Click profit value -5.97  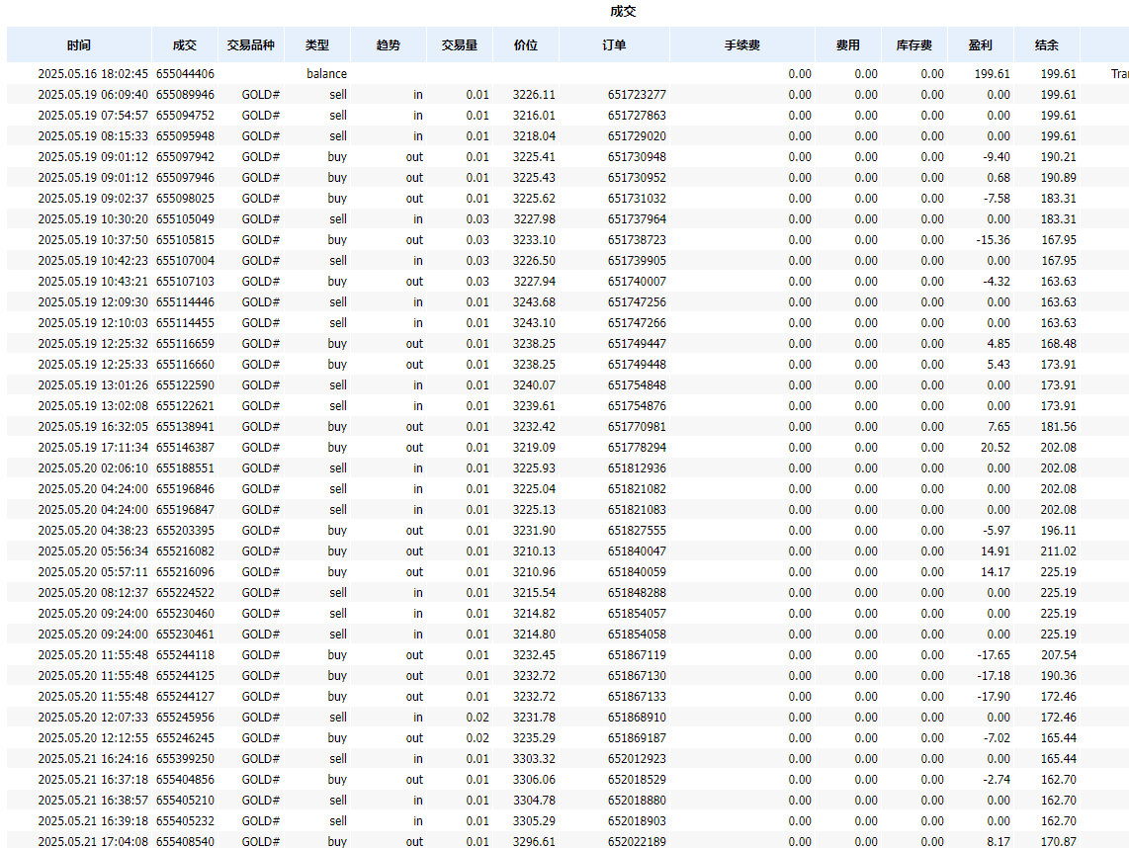pos(997,531)
